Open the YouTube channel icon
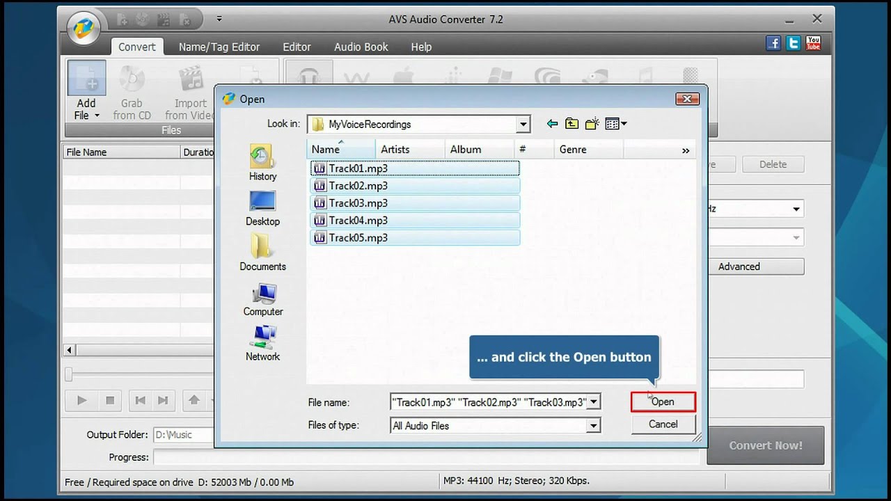The height and width of the screenshot is (501, 891). click(812, 43)
